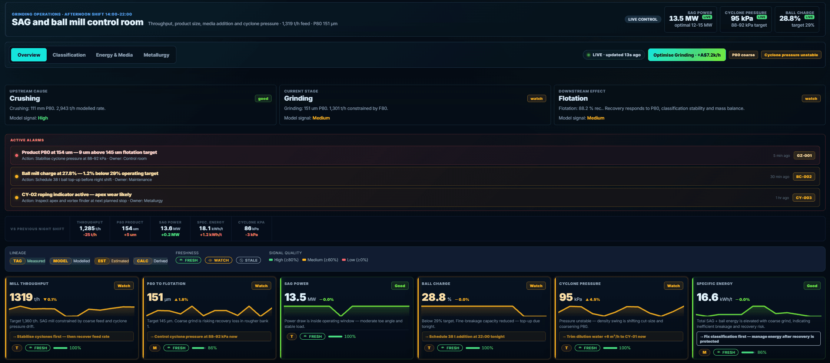Switch to the Classification tab
The width and height of the screenshot is (830, 363).
[69, 55]
